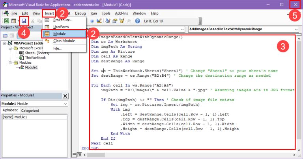Collapse the Microsoft Excel Objects folder node
Viewport: 303px width, 159px height.
(10, 48)
